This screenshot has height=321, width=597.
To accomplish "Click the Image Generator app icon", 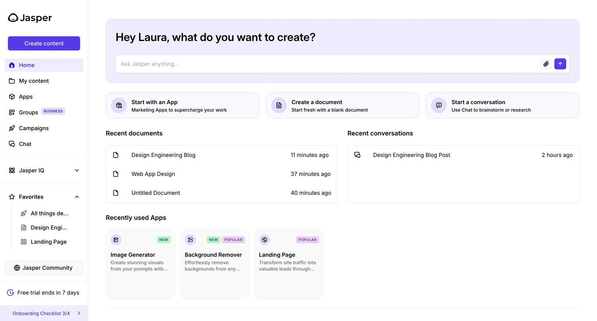I will point(116,240).
